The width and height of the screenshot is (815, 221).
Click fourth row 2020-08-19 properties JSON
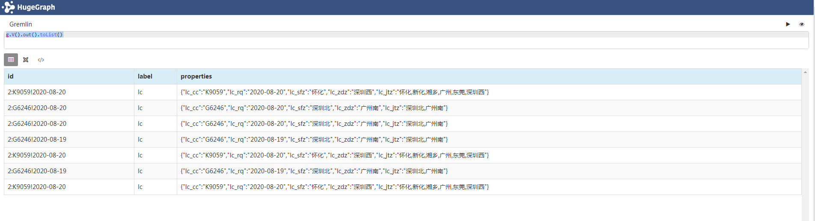tap(314, 140)
